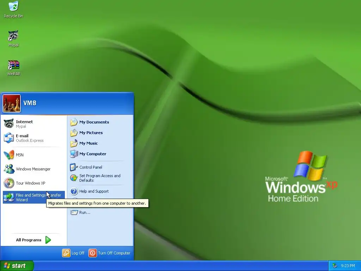Open Windows Messenger entry
This screenshot has height=271, width=361.
pyautogui.click(x=34, y=169)
